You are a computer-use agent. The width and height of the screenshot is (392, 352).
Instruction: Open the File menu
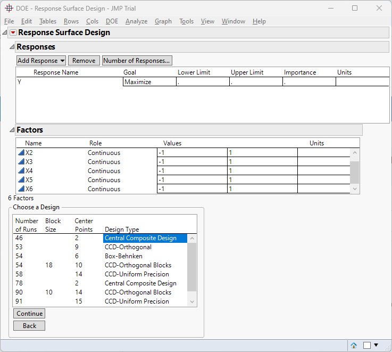coord(9,21)
